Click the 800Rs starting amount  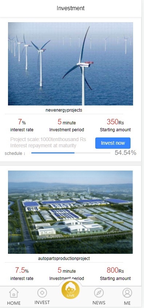(115, 270)
